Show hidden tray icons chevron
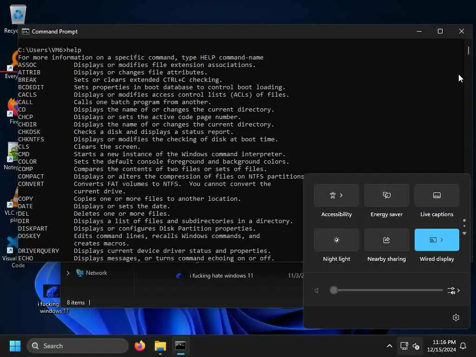Screen dimensions: 476x357 (389, 346)
